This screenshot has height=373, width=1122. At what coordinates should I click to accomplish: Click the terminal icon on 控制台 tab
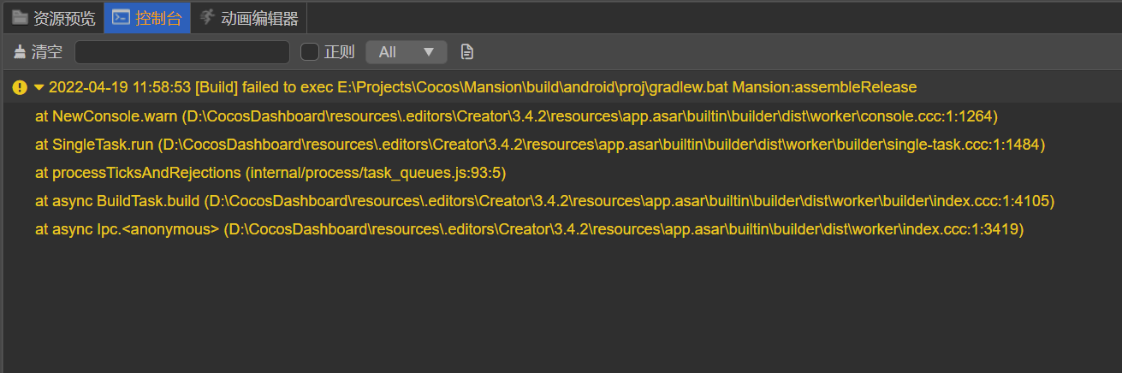click(x=122, y=18)
